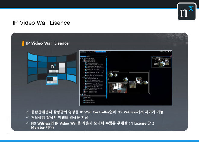Collapse the second server node arrow
Screen dimensions: 199x142
tap(82, 62)
